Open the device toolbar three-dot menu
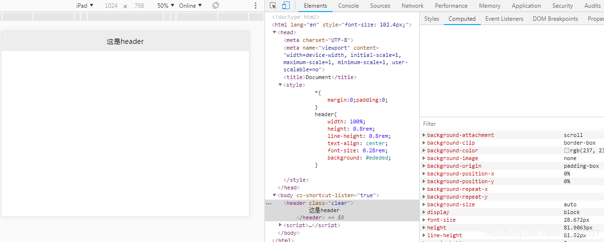604x242 pixels. pyautogui.click(x=256, y=6)
